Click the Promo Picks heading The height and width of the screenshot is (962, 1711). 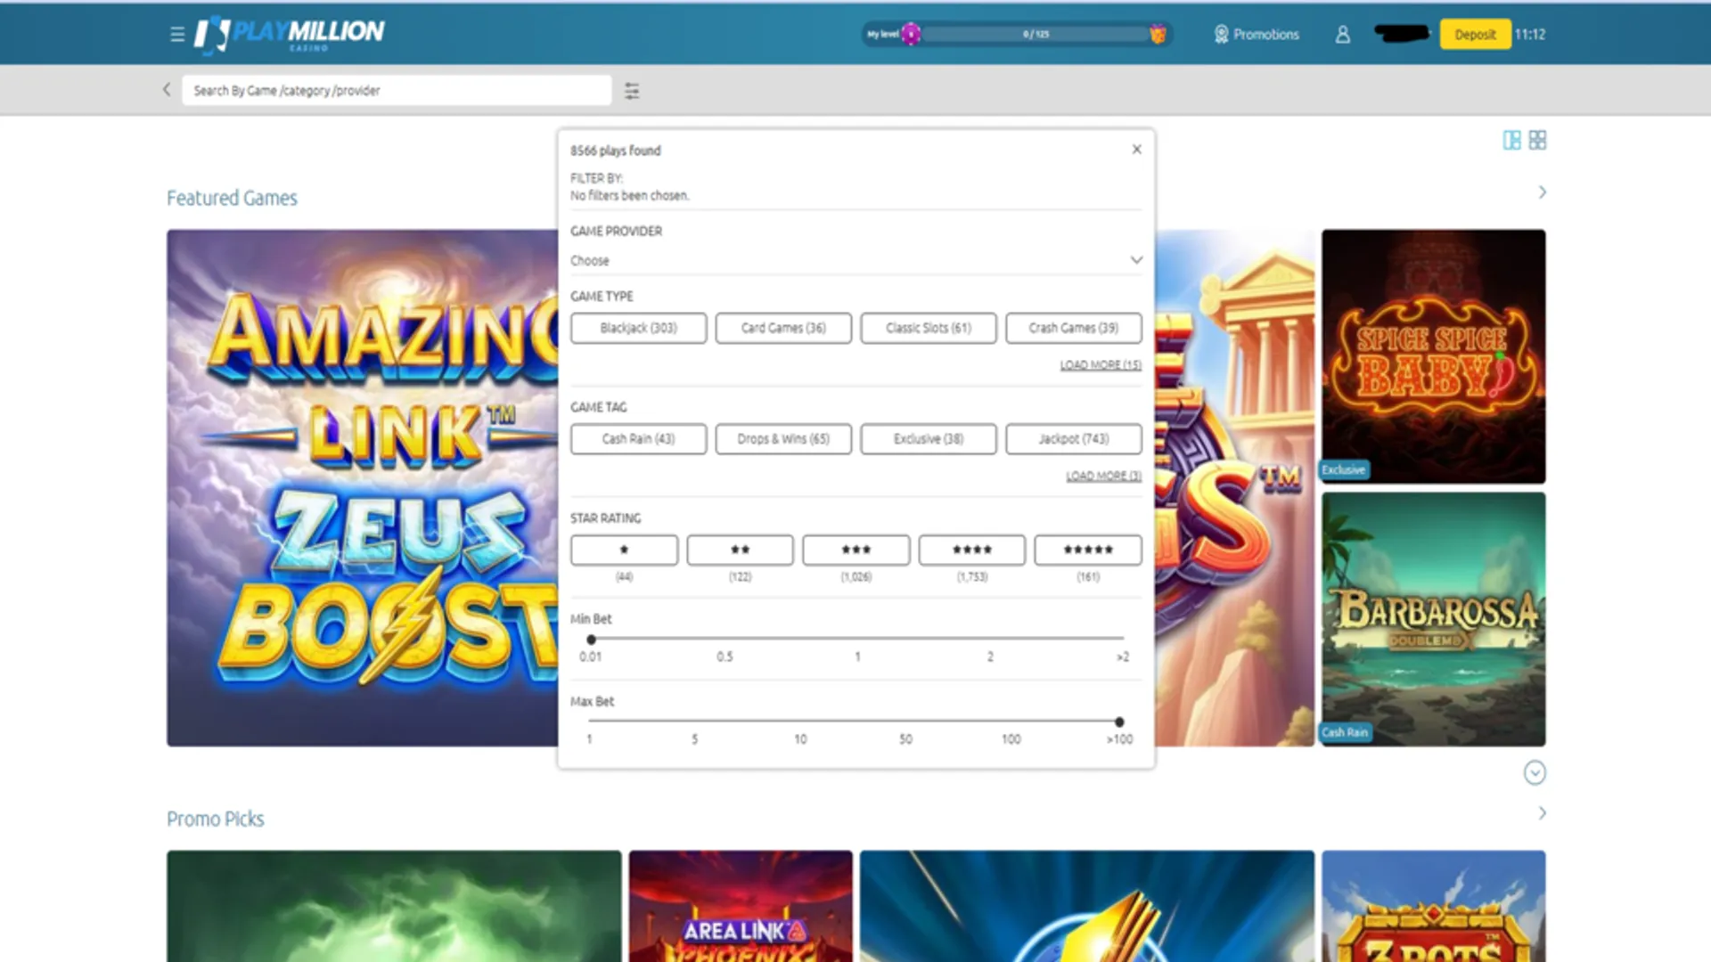pyautogui.click(x=216, y=819)
